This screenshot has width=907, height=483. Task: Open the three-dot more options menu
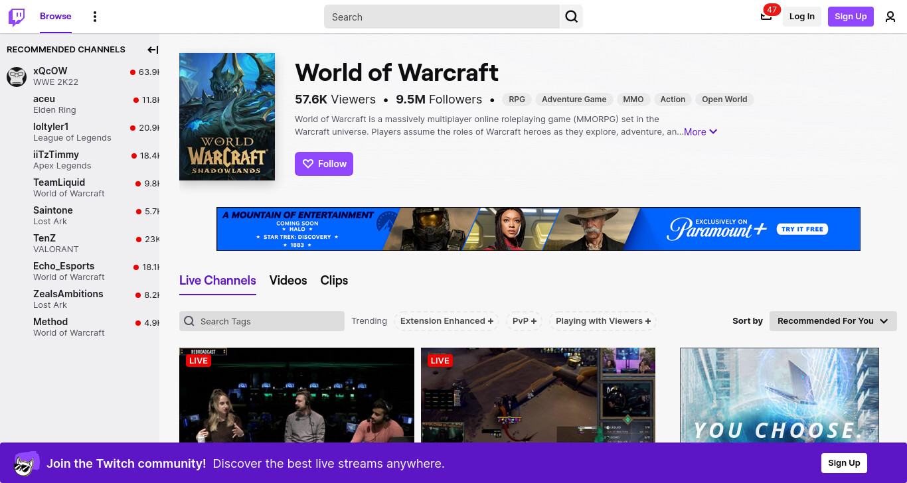pos(95,17)
